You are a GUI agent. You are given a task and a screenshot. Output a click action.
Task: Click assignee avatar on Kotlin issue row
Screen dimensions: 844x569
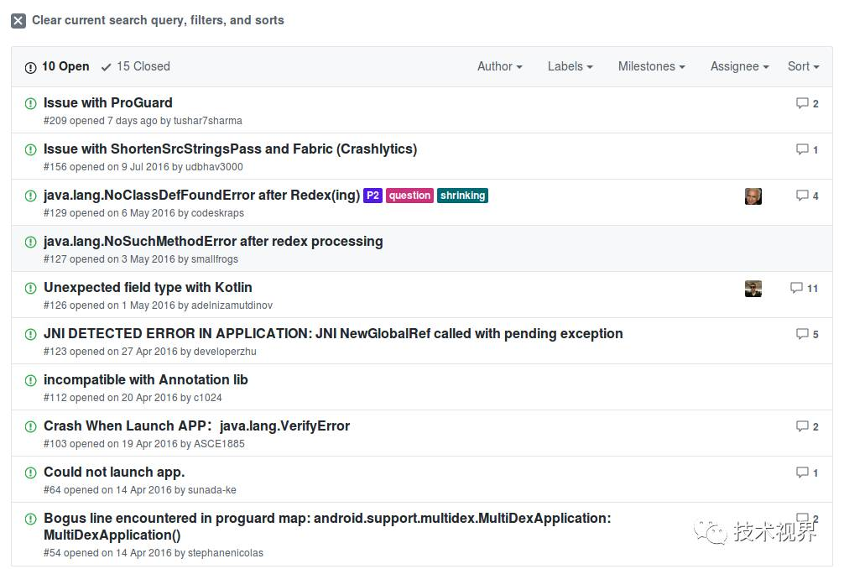(753, 289)
